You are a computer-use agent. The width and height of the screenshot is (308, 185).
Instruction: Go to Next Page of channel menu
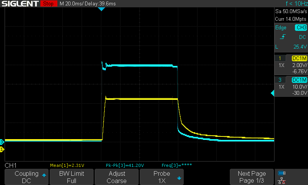click(251, 177)
